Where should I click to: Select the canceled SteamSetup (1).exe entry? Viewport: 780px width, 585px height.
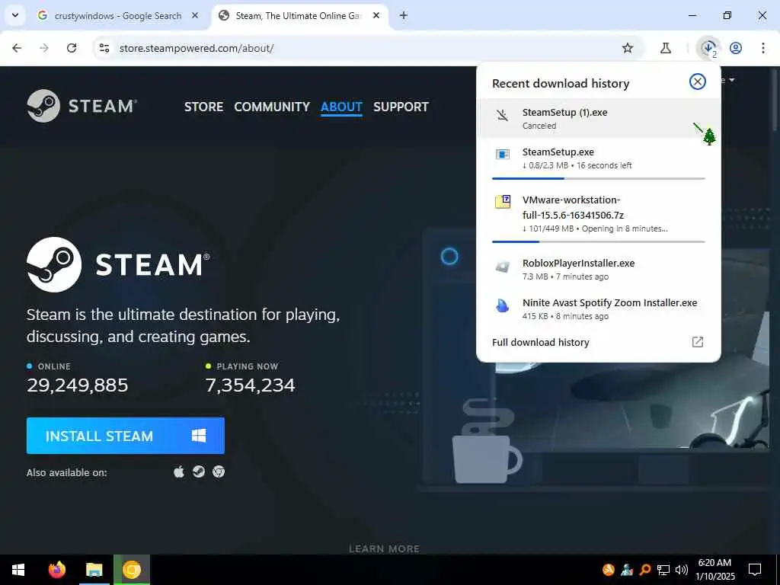tap(599, 118)
